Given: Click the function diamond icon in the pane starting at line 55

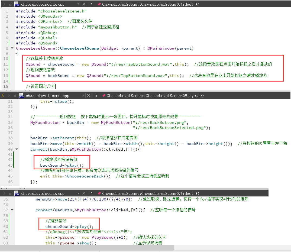Looking at the screenshot, I should (x=99, y=193).
